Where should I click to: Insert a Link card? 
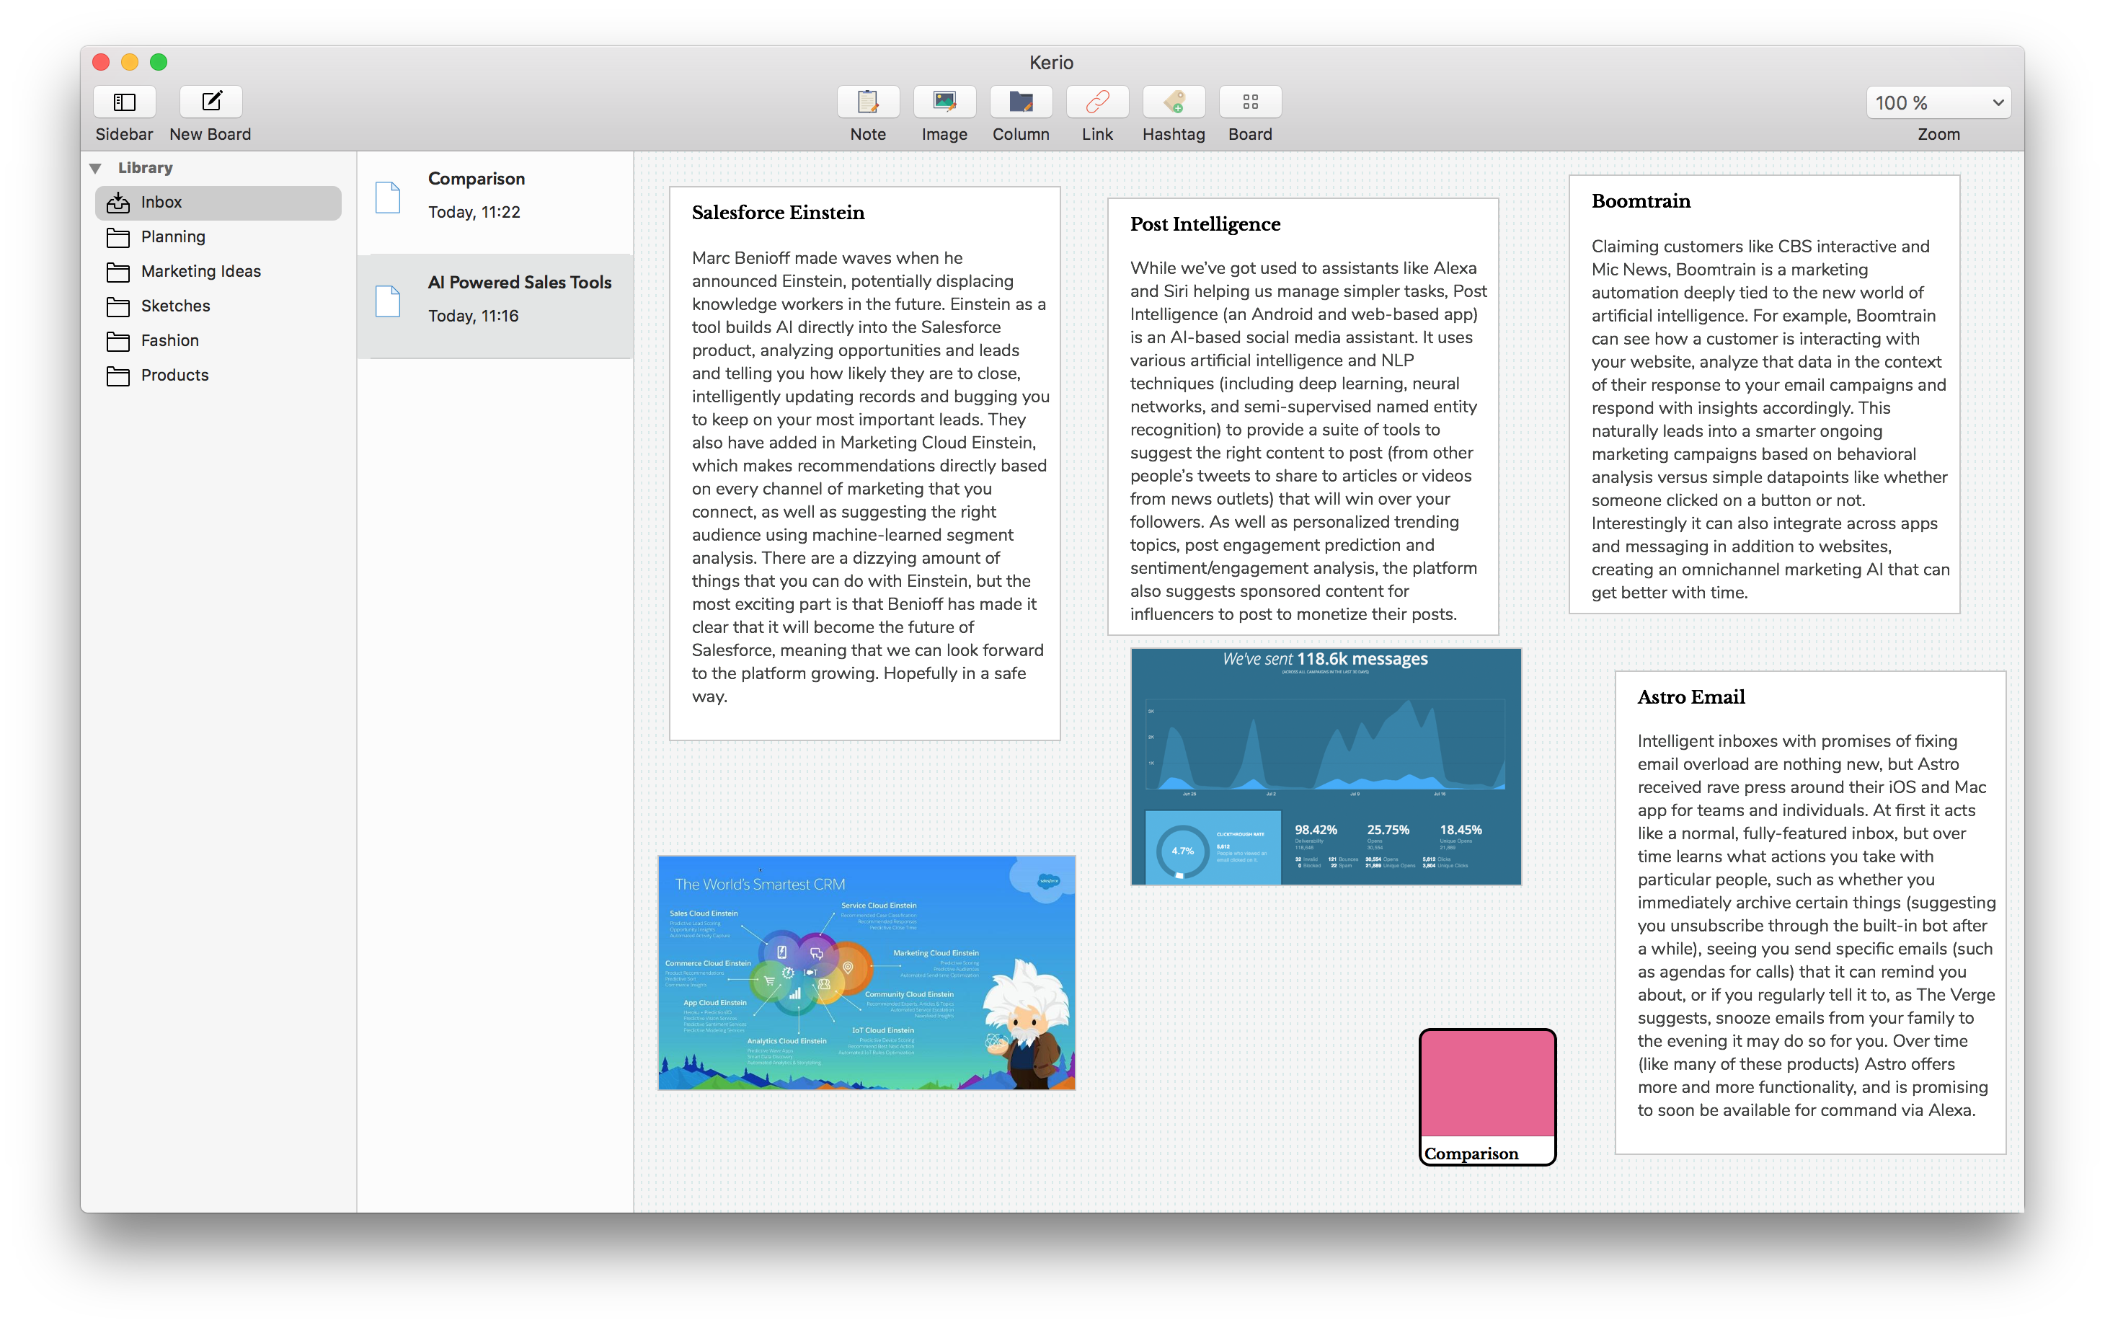(1097, 102)
